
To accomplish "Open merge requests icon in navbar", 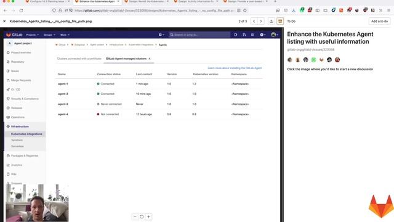I will (244, 35).
